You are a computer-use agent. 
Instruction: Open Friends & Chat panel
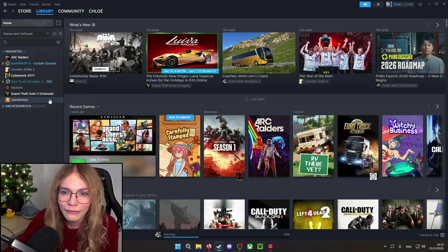432,235
